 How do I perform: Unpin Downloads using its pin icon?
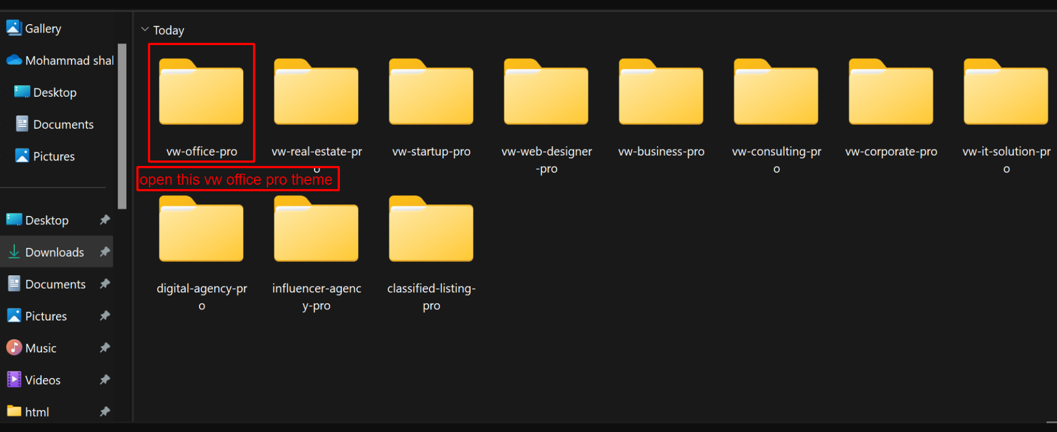pos(104,252)
